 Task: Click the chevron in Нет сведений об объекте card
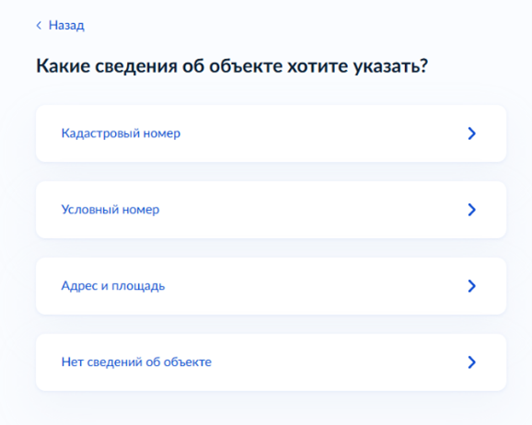click(x=471, y=362)
